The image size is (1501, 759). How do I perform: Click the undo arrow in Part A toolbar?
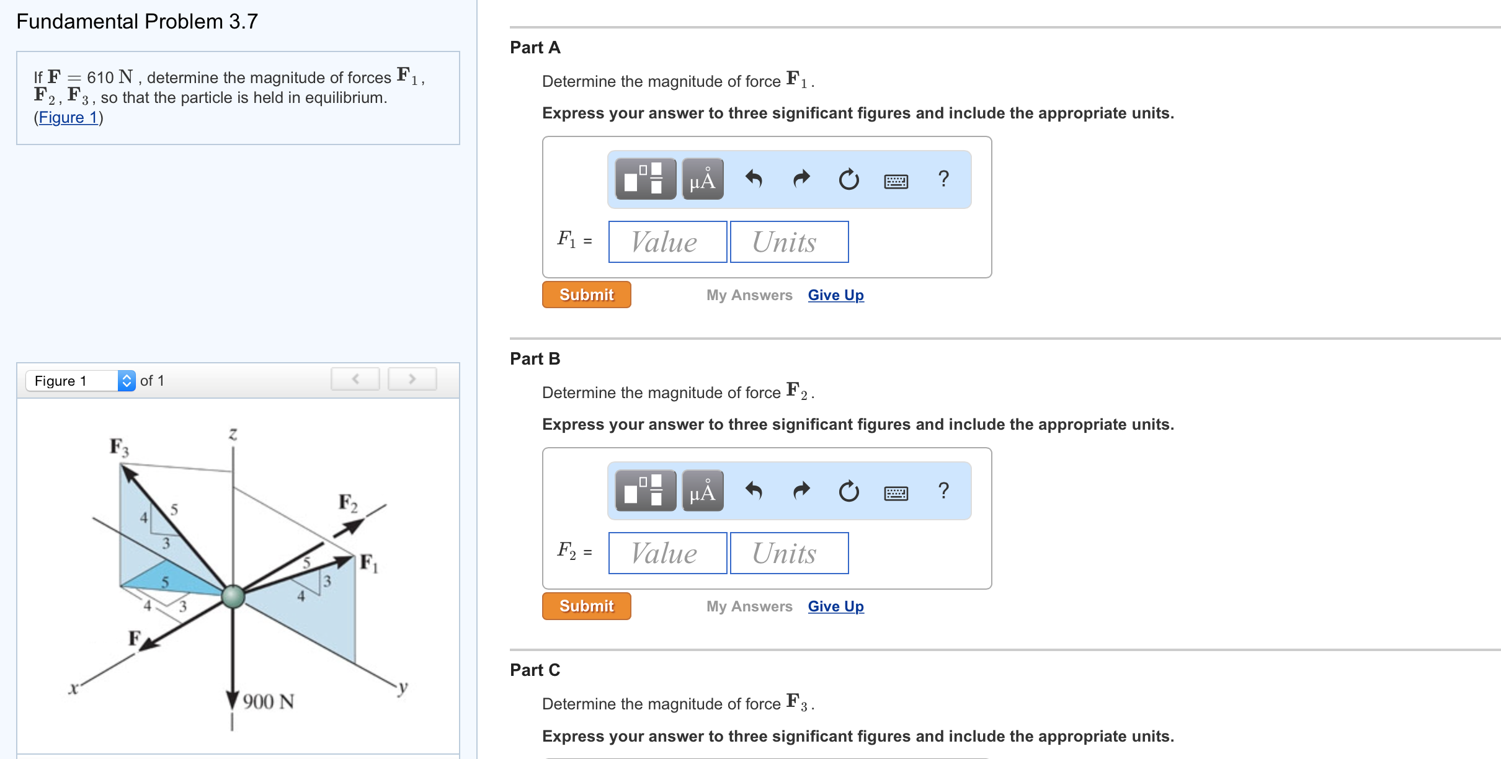(x=754, y=179)
